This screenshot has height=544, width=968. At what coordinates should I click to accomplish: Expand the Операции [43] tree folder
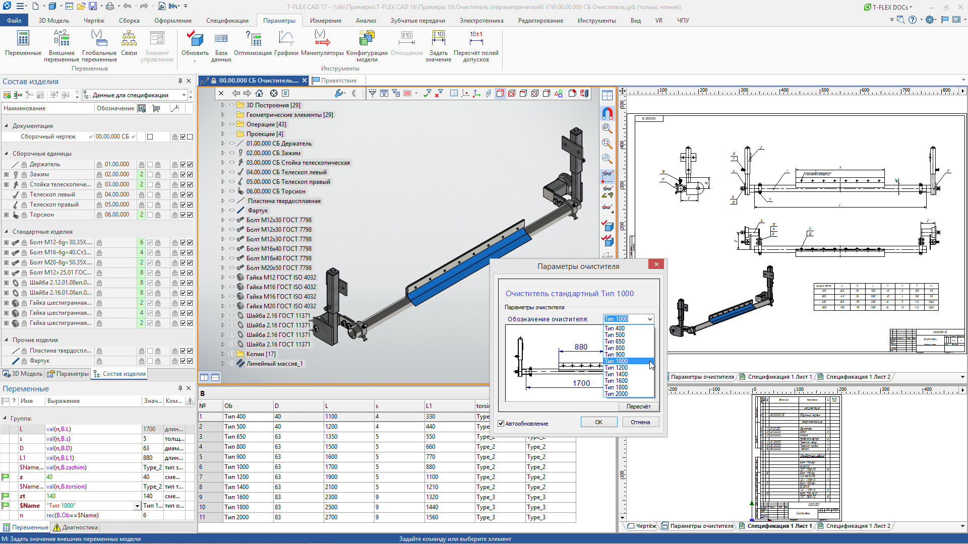[x=223, y=124]
